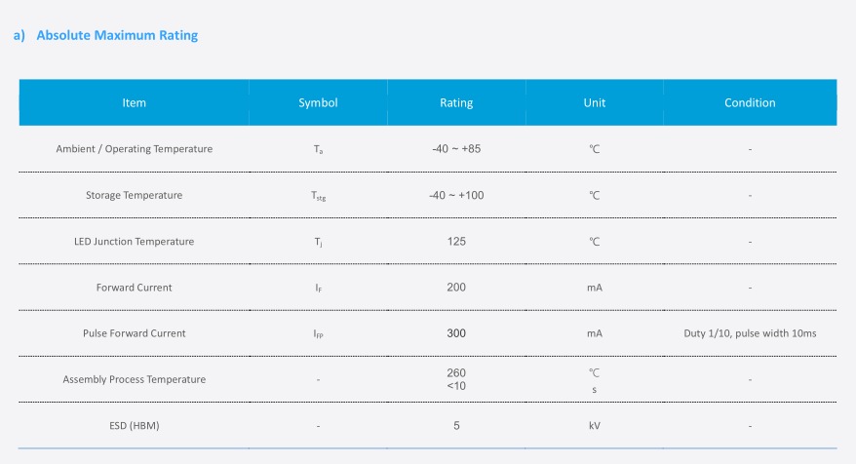Select the 300 pulse current rating value
This screenshot has height=464, width=856.
pos(456,333)
